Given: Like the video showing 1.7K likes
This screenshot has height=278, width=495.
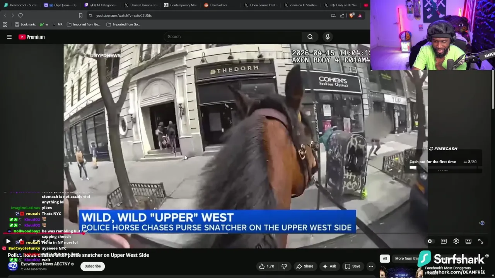Looking at the screenshot, I should 267,266.
